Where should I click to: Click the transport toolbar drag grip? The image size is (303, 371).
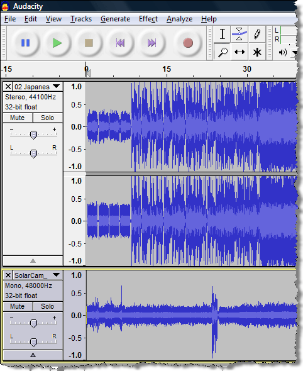point(3,43)
